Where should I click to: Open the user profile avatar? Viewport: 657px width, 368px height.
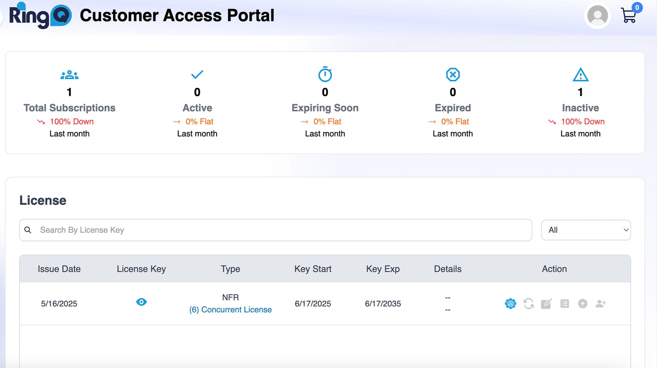[x=597, y=16]
